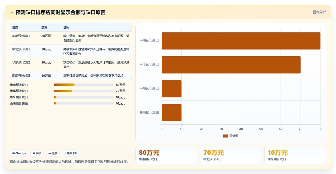Click description starting 复购订单提前释放
The width and height of the screenshot is (336, 174).
[93, 76]
